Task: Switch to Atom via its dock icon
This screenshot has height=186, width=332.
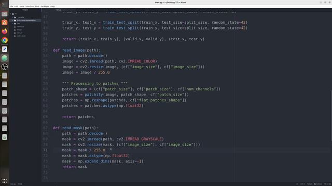Action: (5, 58)
